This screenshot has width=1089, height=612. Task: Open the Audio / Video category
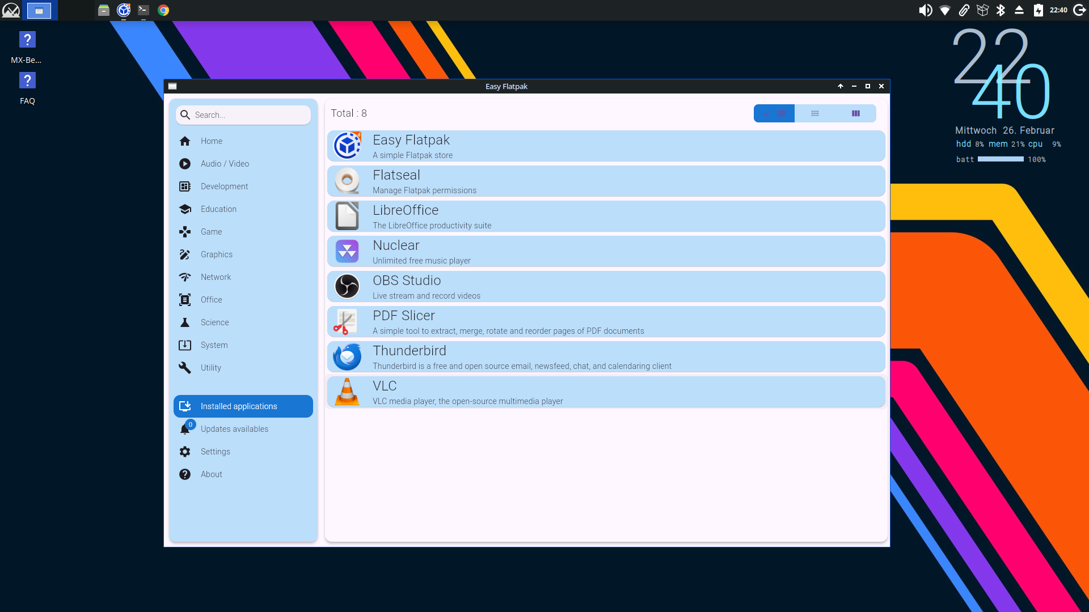(x=243, y=164)
